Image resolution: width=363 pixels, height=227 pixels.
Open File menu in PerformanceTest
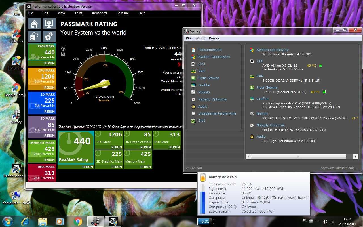pyautogui.click(x=30, y=13)
